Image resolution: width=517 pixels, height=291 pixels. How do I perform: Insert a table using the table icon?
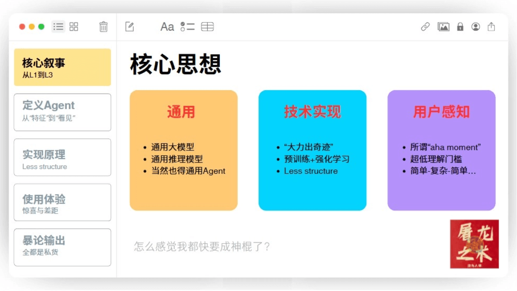coord(208,26)
